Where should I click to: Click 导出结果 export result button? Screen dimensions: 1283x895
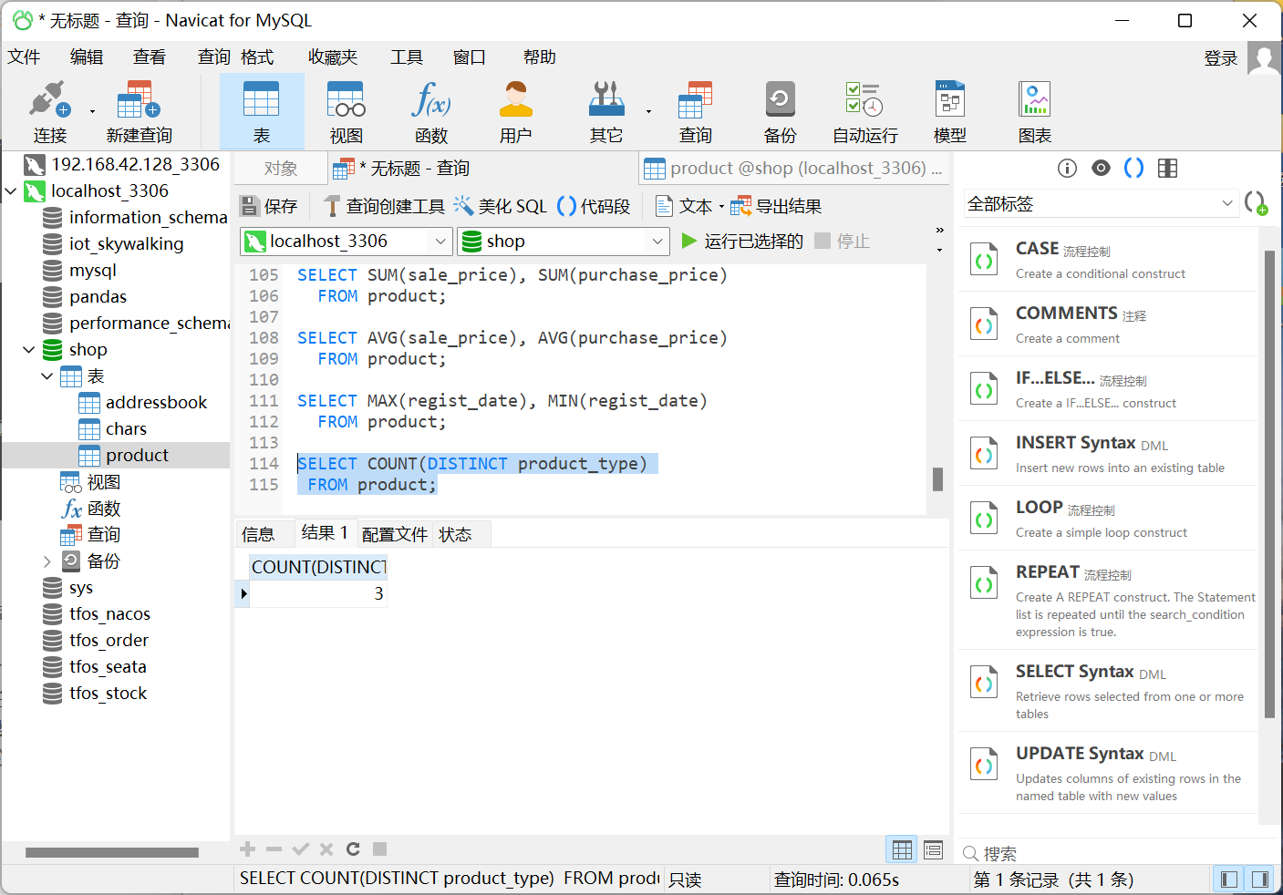click(777, 207)
